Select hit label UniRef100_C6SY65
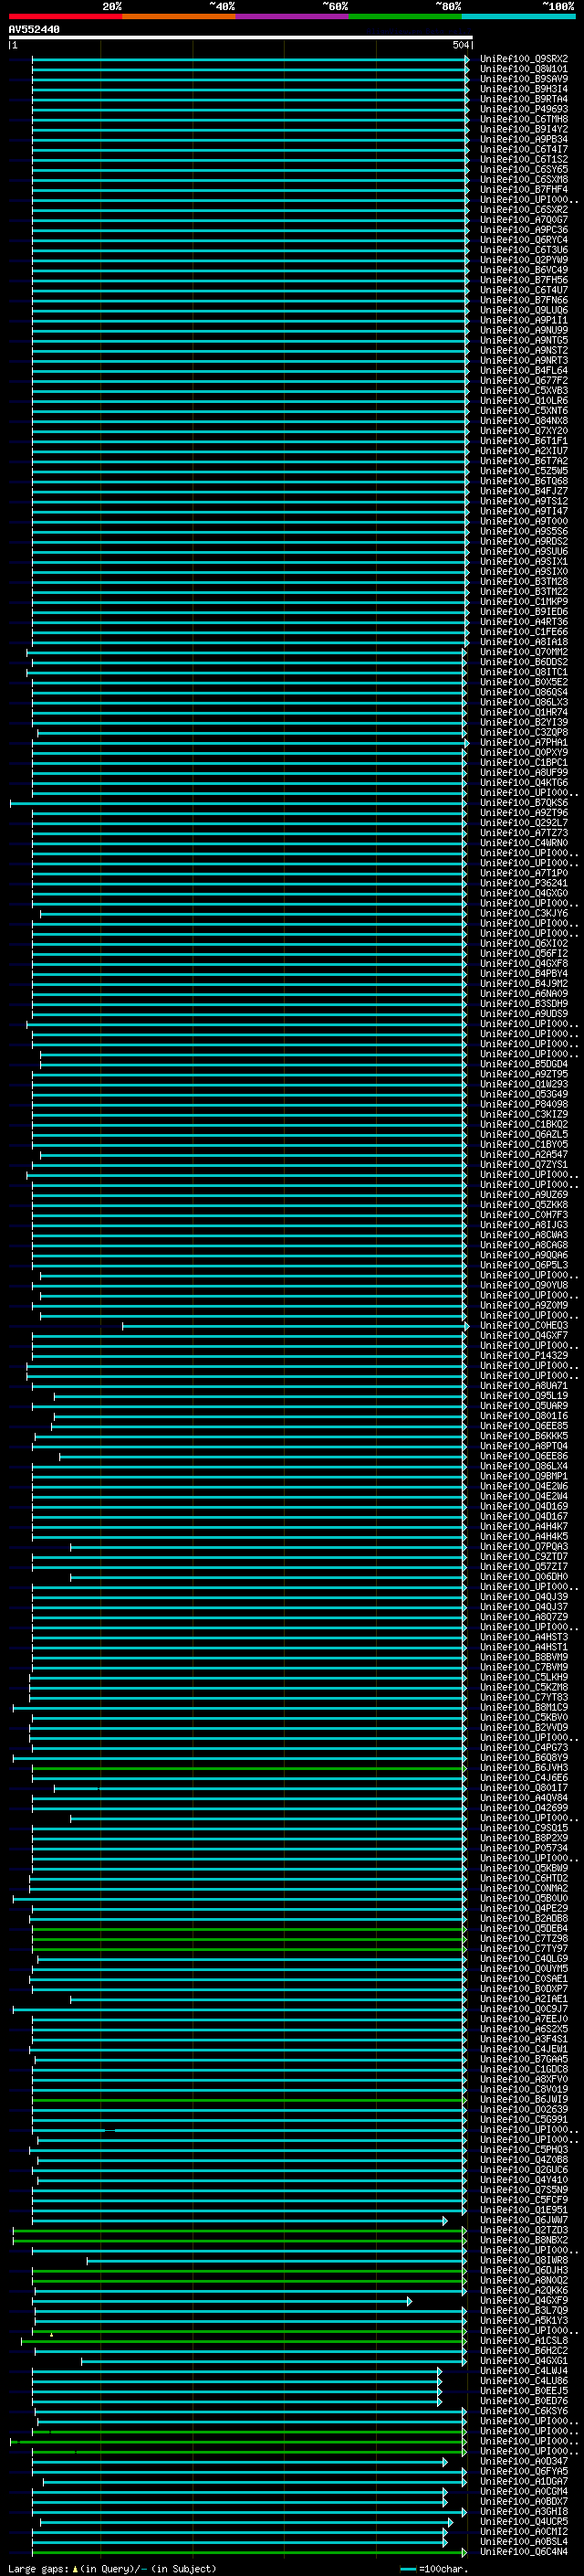The width and height of the screenshot is (584, 2576). point(523,170)
